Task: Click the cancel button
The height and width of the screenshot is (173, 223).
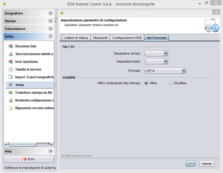Action: point(206,164)
